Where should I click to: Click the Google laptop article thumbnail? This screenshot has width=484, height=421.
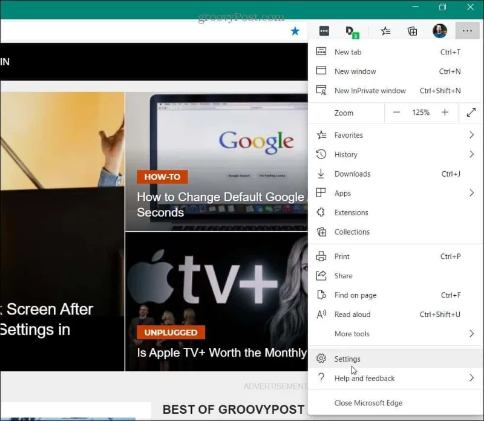tap(217, 162)
